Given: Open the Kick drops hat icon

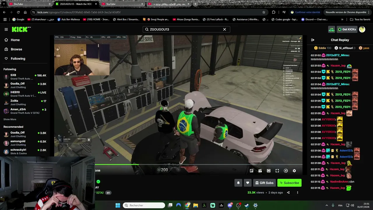Looking at the screenshot, I should point(332,29).
